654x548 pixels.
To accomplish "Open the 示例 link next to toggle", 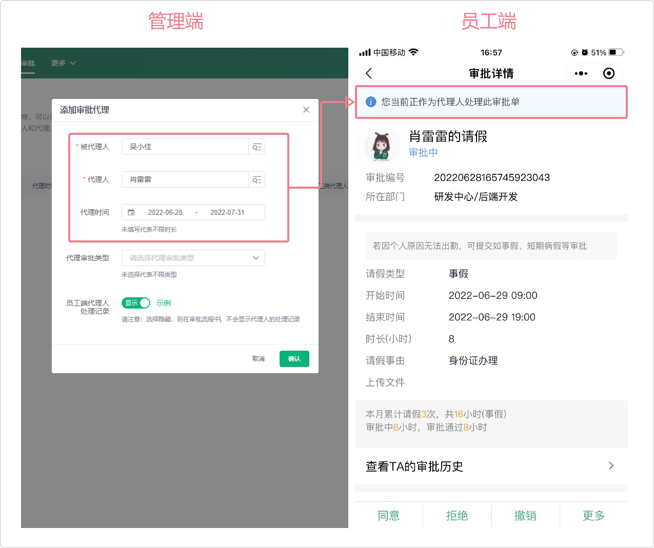I will pyautogui.click(x=164, y=303).
